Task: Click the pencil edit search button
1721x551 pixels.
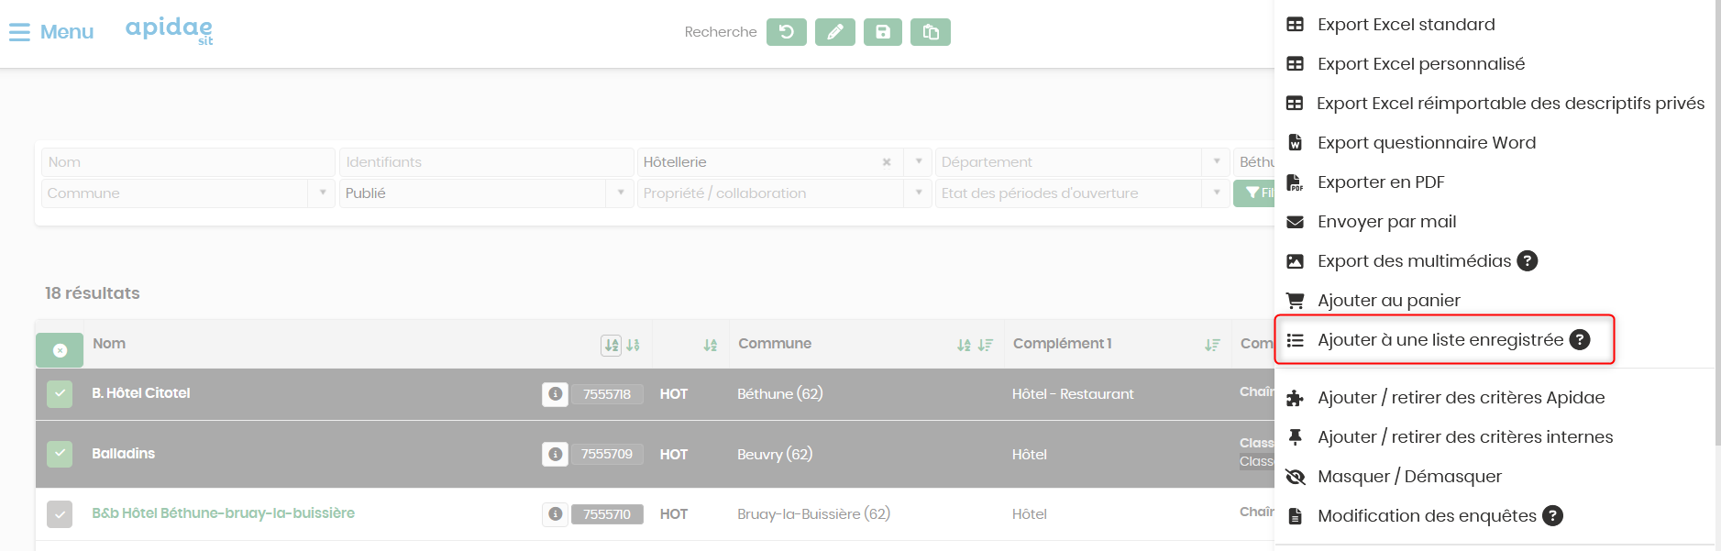Action: click(x=835, y=32)
